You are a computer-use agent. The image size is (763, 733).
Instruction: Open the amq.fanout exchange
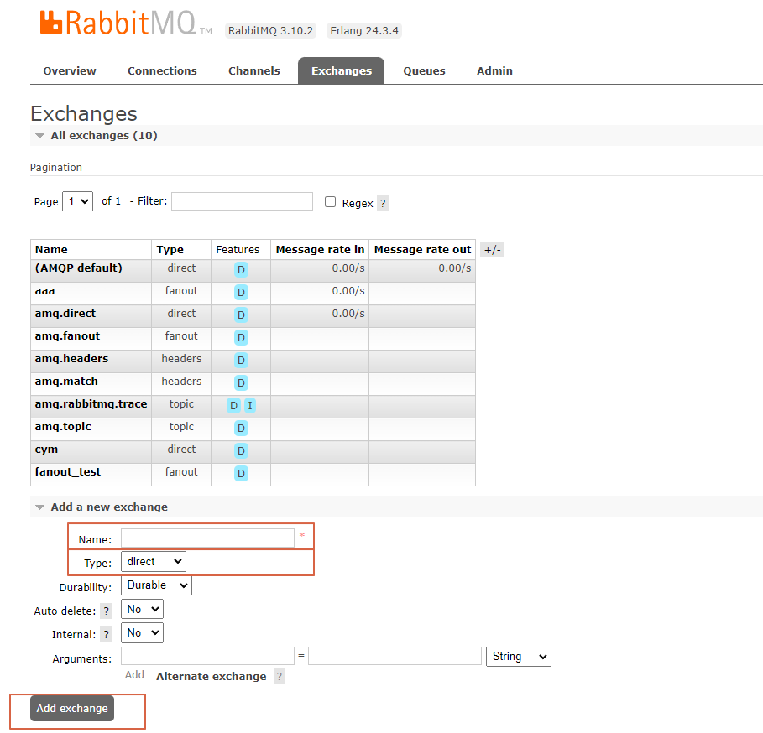click(x=67, y=335)
